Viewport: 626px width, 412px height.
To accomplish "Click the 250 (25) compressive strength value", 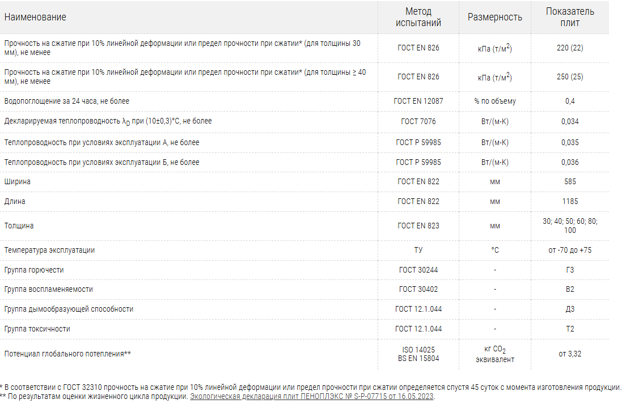I will click(x=570, y=77).
